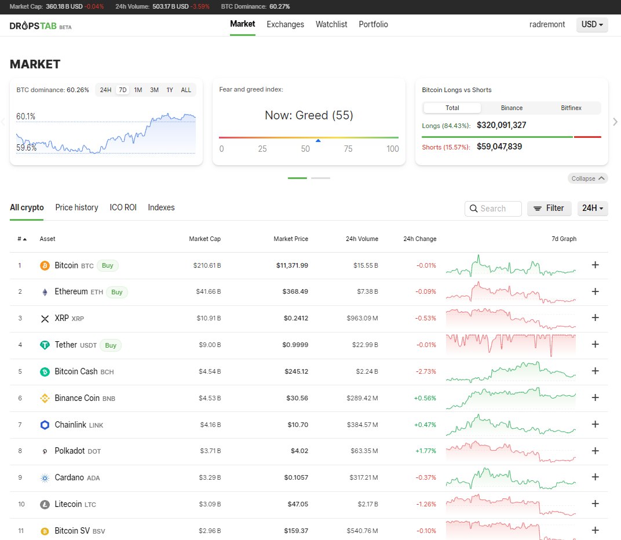Viewport: 621px width, 540px height.
Task: Set BTC dominance chart to 24H
Action: point(105,90)
